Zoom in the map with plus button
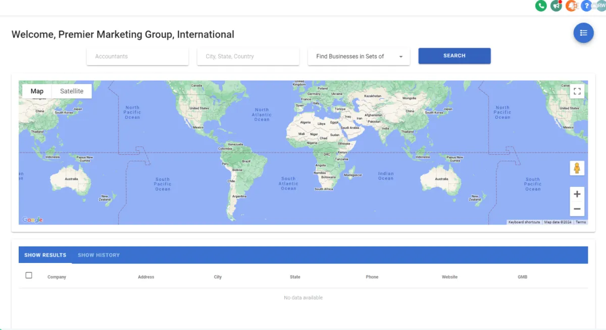This screenshot has width=606, height=330. [577, 194]
